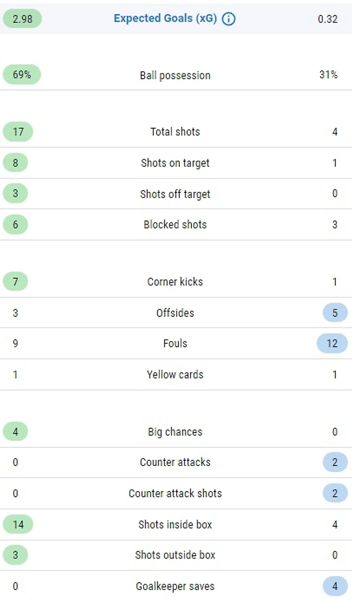
Task: Click the 12 fouls badge
Action: (332, 343)
